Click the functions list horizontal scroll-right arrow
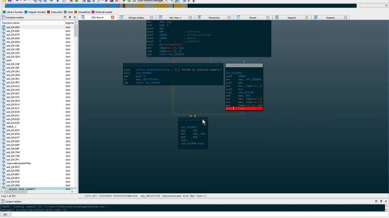Screen dimensions: 389x218 (x=72, y=191)
